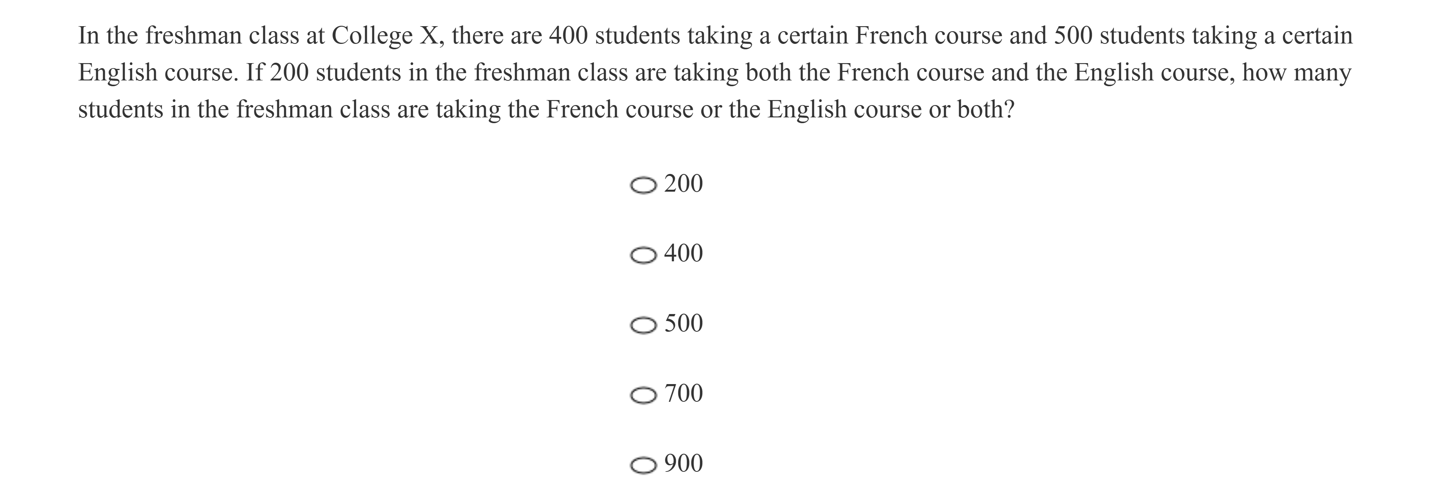Click the word "English" starting the second line
Image resolution: width=1453 pixels, height=498 pixels.
pyautogui.click(x=117, y=73)
